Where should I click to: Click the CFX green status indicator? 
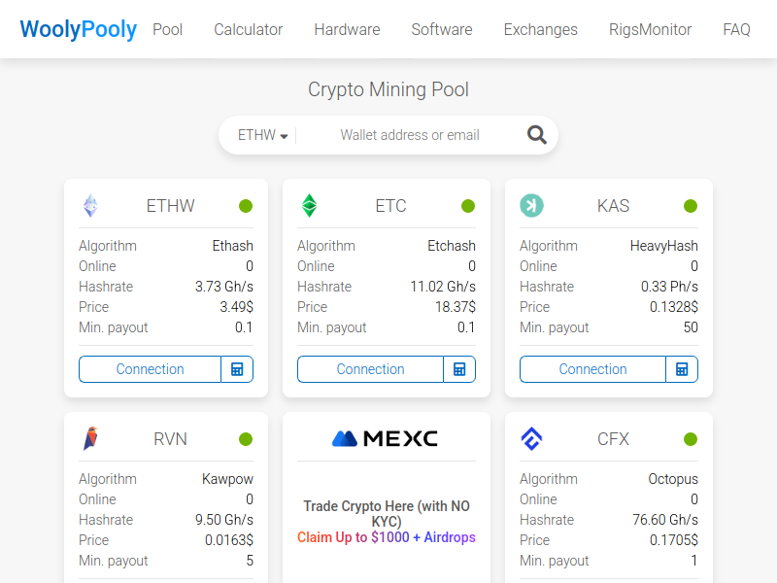coord(691,439)
